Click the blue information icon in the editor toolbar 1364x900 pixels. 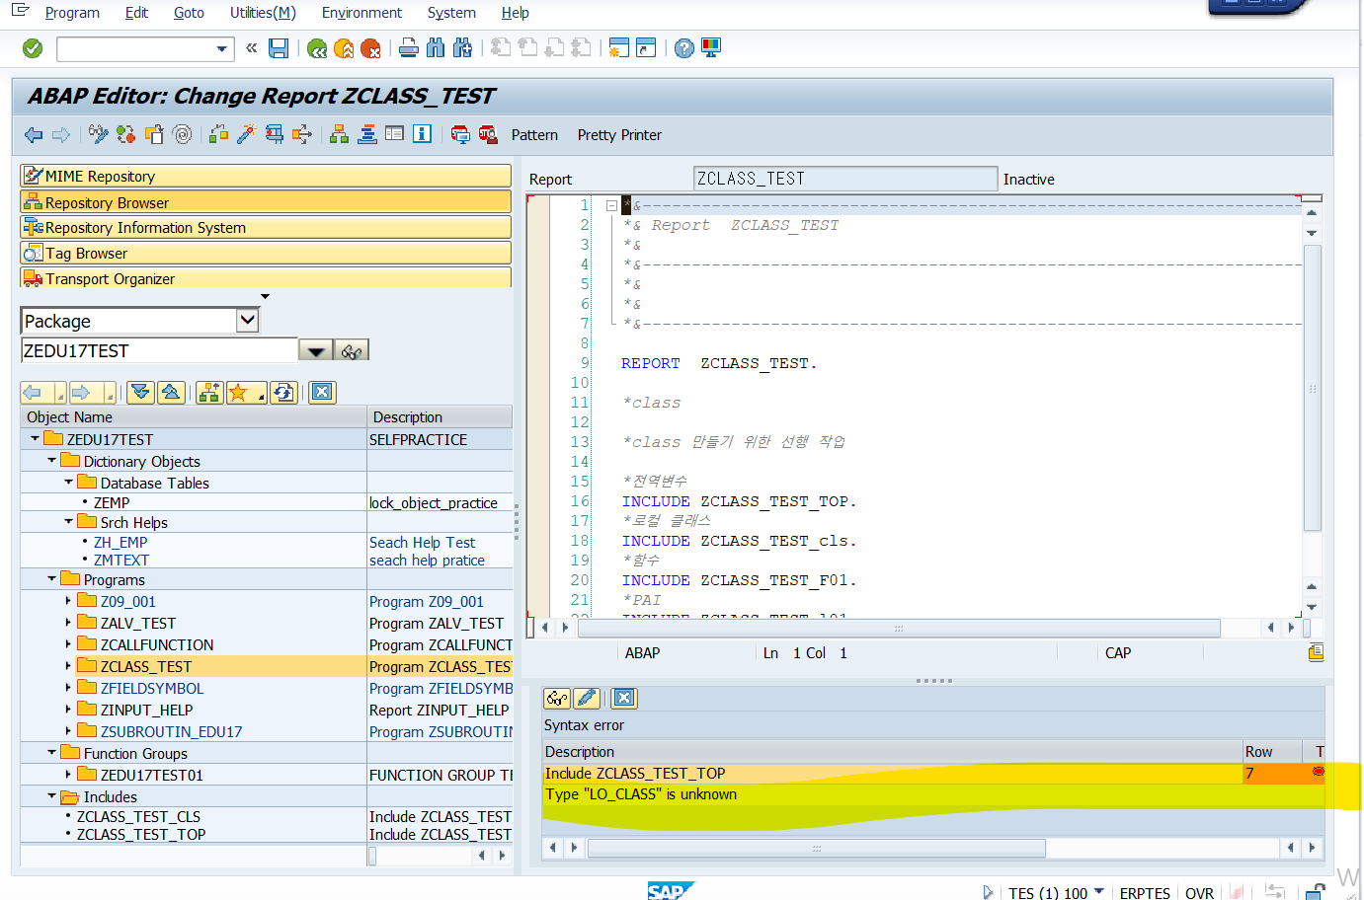click(422, 134)
